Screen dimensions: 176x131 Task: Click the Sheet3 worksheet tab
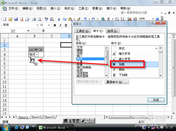pyautogui.click(x=49, y=117)
